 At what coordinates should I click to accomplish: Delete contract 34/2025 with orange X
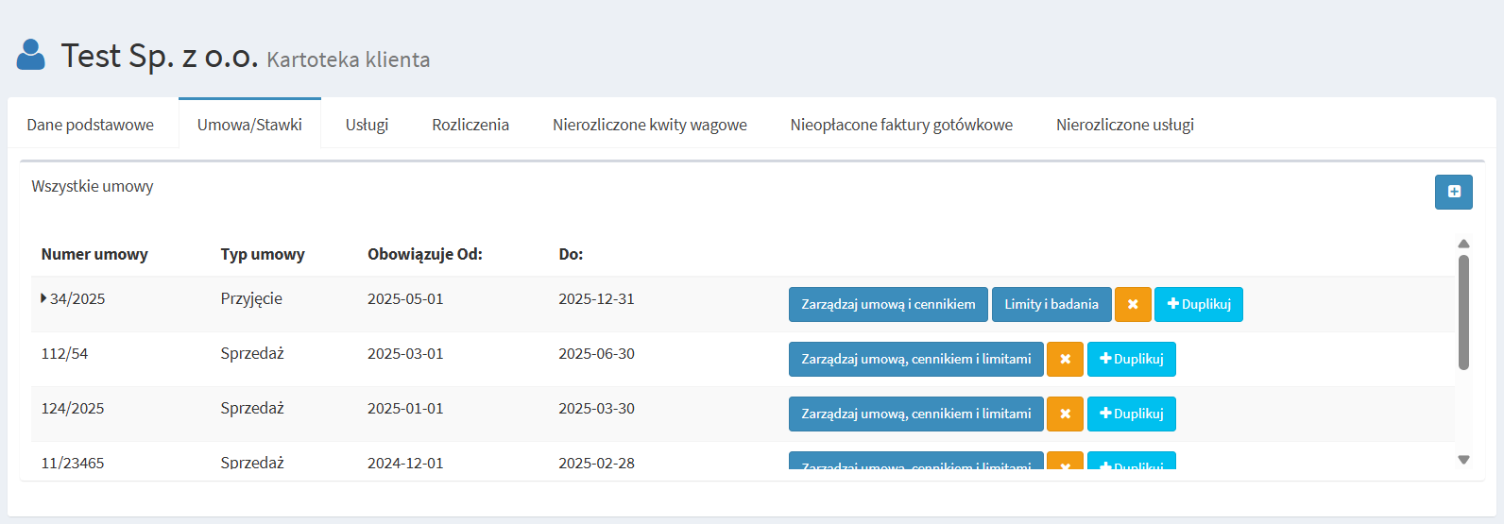[x=1132, y=304]
